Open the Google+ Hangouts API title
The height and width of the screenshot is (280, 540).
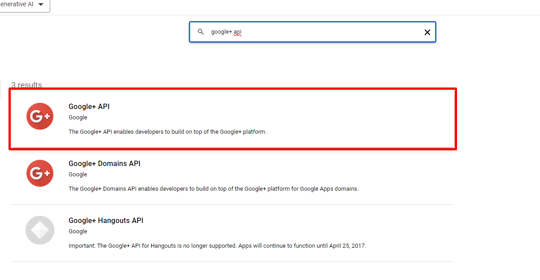106,221
